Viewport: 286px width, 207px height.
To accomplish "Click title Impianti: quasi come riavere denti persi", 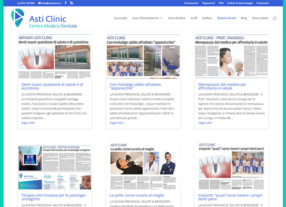I will [x=230, y=197].
